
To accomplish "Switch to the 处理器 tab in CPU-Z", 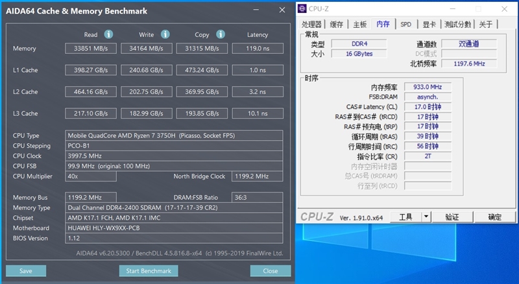I will click(x=311, y=24).
